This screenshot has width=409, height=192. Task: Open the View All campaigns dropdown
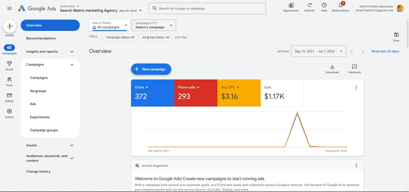[109, 25]
